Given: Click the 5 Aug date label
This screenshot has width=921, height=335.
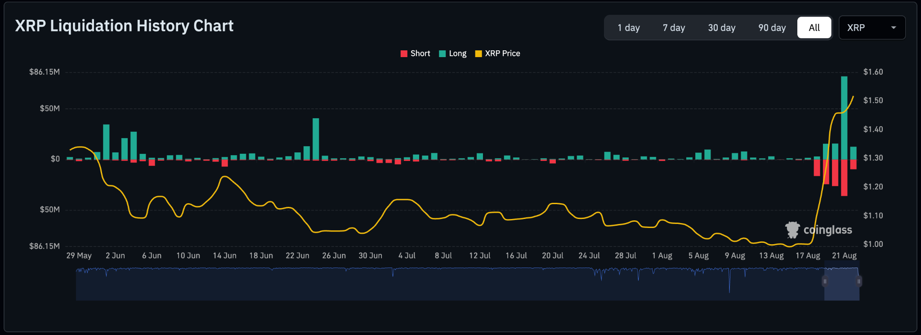Looking at the screenshot, I should (x=698, y=256).
